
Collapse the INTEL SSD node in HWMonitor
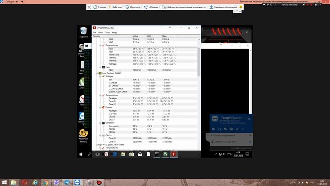point(97,145)
